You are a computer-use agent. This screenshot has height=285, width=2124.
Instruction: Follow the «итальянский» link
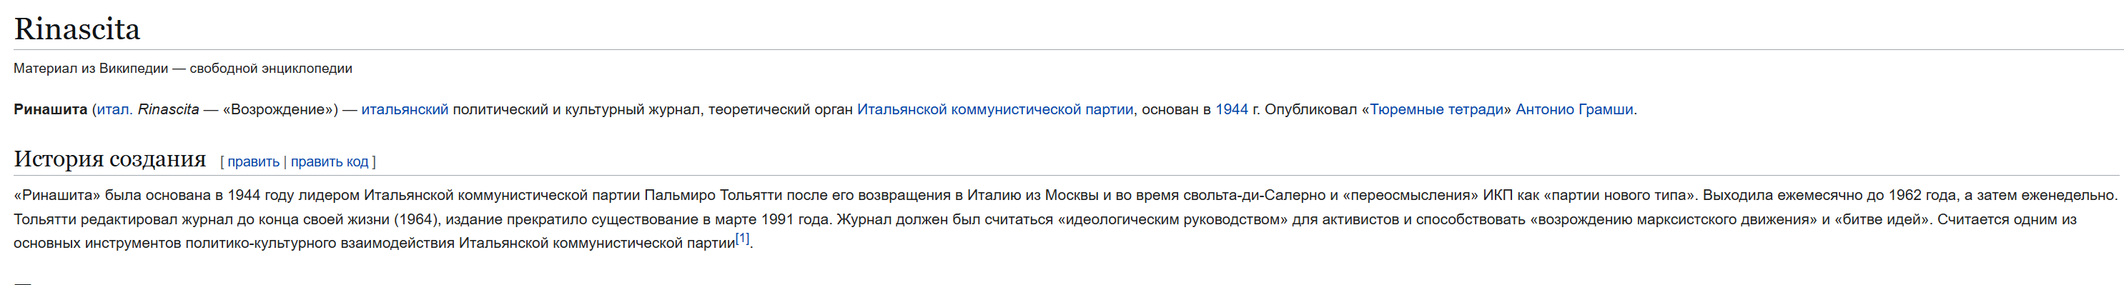pos(405,109)
